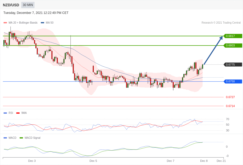The image size is (243, 165).
Task: Click the 0.6817 green resistance price tag
Action: (233, 36)
